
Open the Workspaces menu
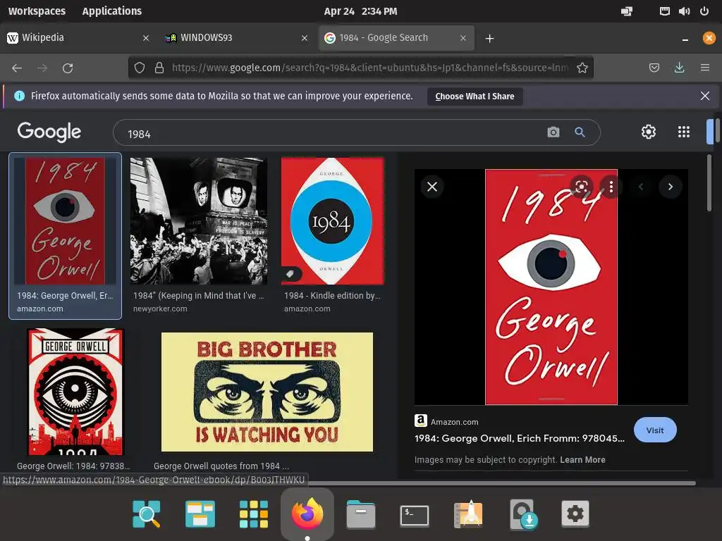(x=37, y=11)
